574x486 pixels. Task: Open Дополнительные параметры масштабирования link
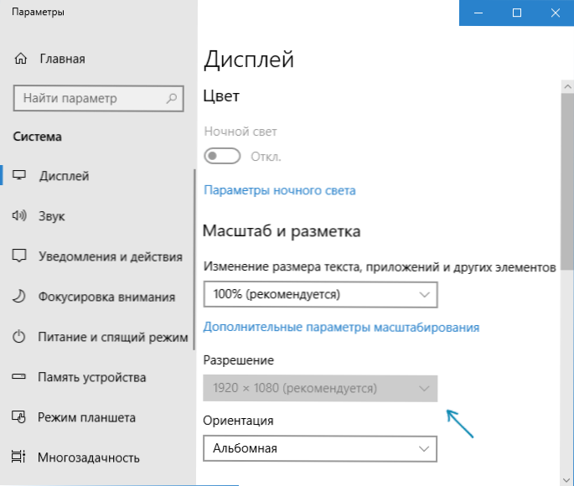click(x=341, y=327)
